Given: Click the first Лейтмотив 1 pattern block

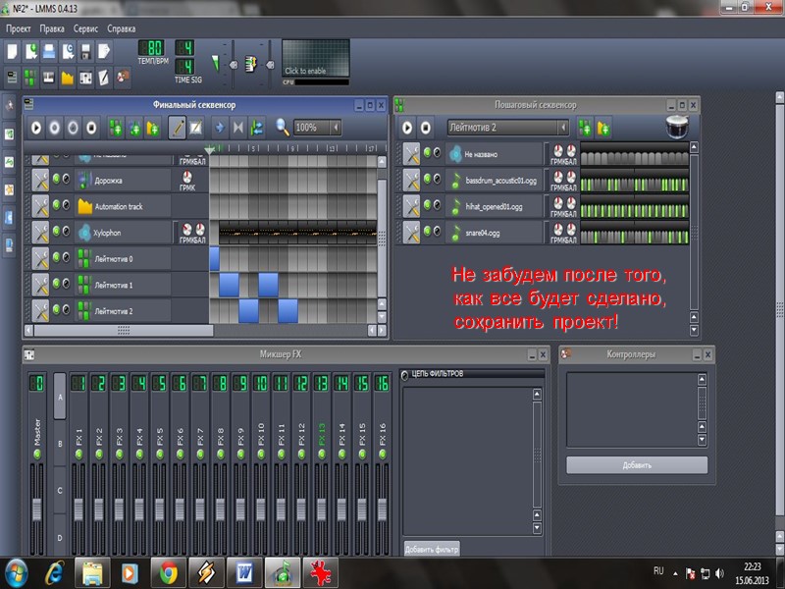Looking at the screenshot, I should [x=230, y=285].
